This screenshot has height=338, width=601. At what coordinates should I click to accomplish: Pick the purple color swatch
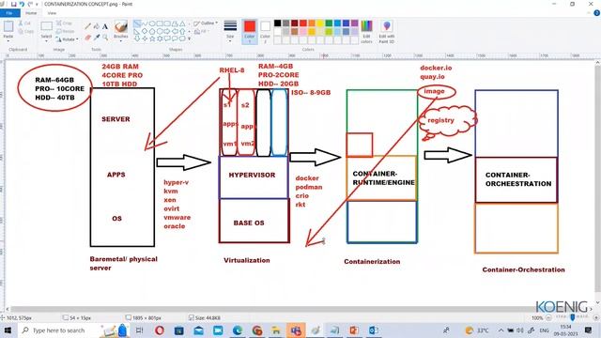pyautogui.click(x=355, y=23)
